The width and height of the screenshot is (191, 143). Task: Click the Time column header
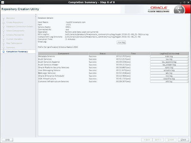tap(133, 53)
